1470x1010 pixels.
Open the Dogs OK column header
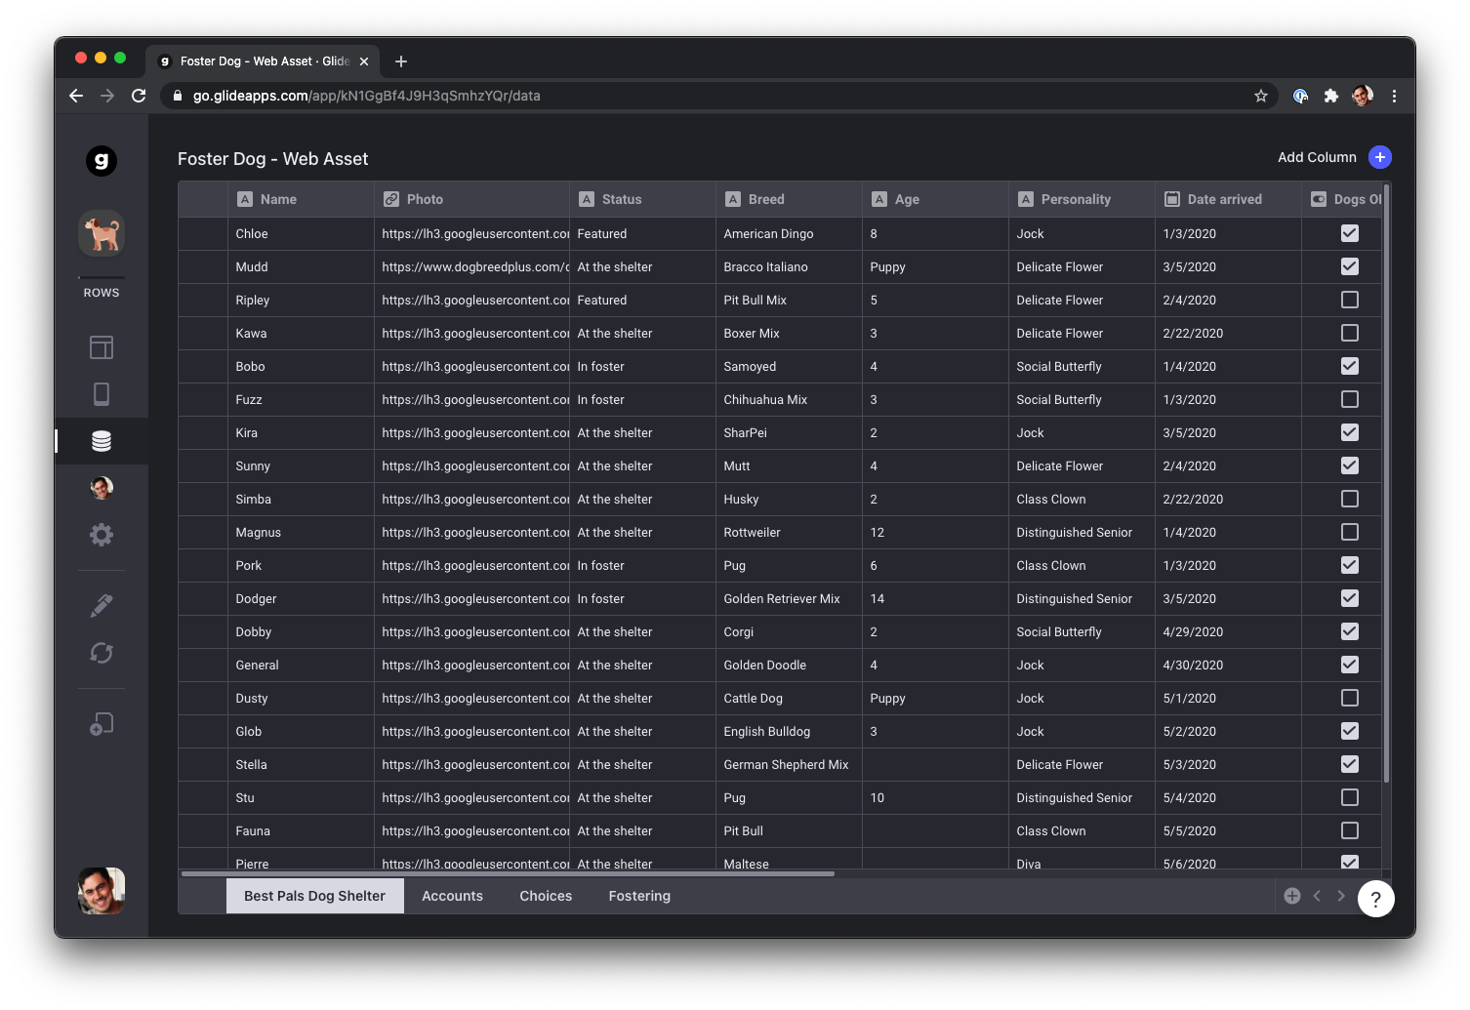[x=1342, y=199]
